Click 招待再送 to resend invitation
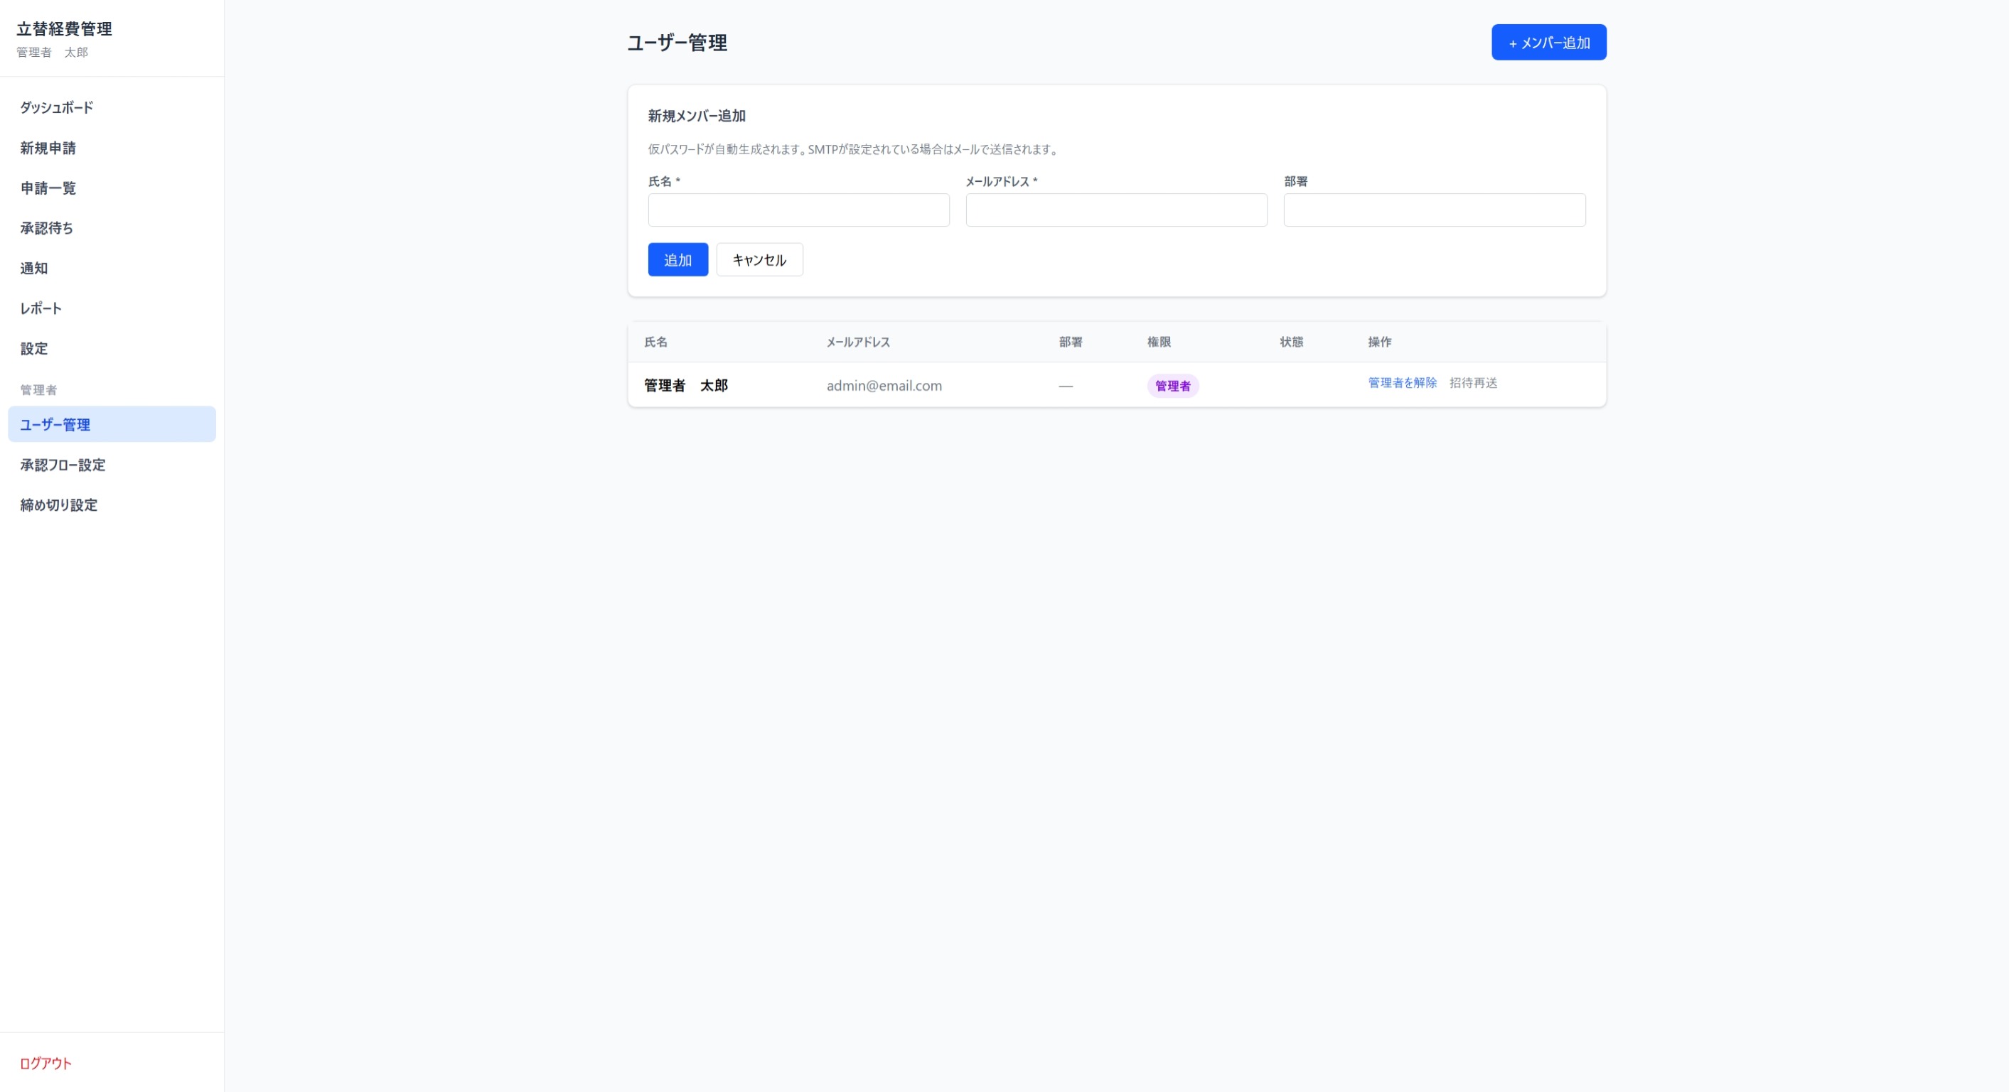The image size is (2009, 1092). [x=1472, y=383]
